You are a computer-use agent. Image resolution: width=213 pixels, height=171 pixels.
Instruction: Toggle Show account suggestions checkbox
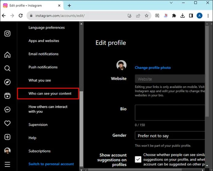pyautogui.click(x=138, y=159)
